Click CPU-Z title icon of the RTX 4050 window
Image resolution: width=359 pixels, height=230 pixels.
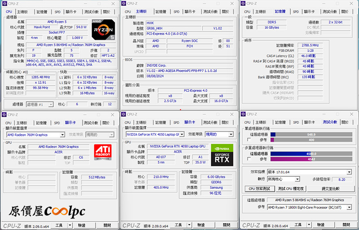click(124, 114)
